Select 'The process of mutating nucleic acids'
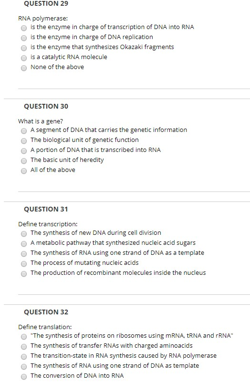This screenshot has height=382, width=250. click(24, 264)
